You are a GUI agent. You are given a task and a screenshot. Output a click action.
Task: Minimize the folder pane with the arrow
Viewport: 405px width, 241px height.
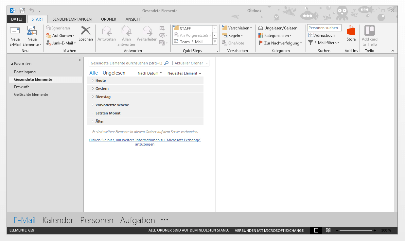(x=80, y=60)
